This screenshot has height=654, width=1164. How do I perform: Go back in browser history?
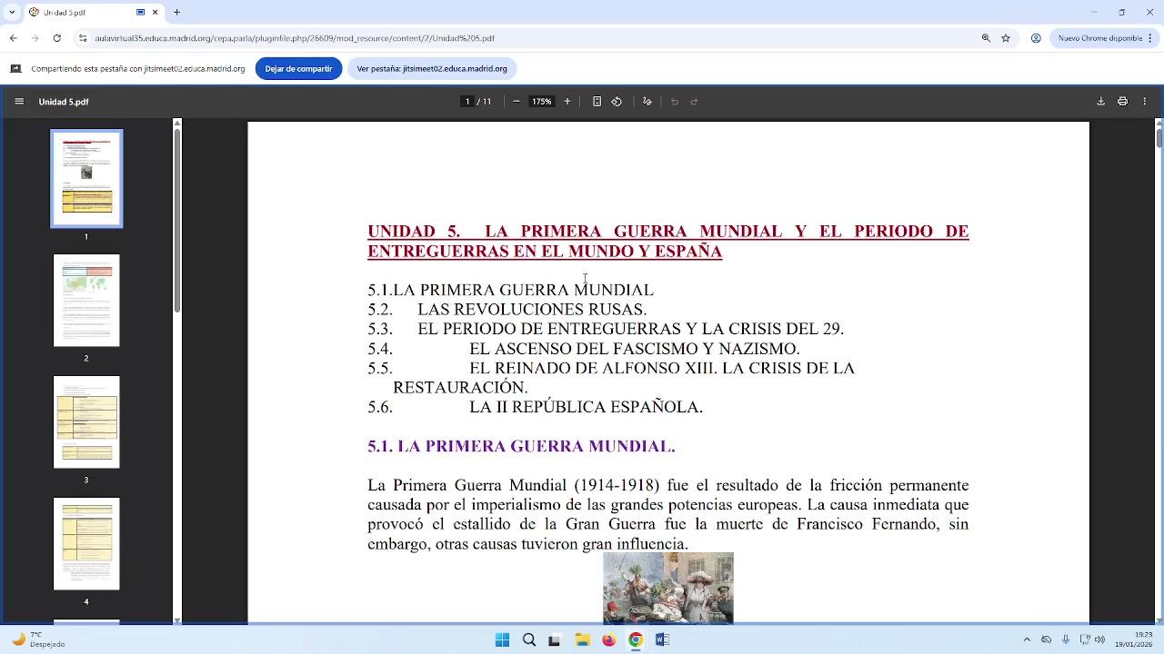(14, 38)
